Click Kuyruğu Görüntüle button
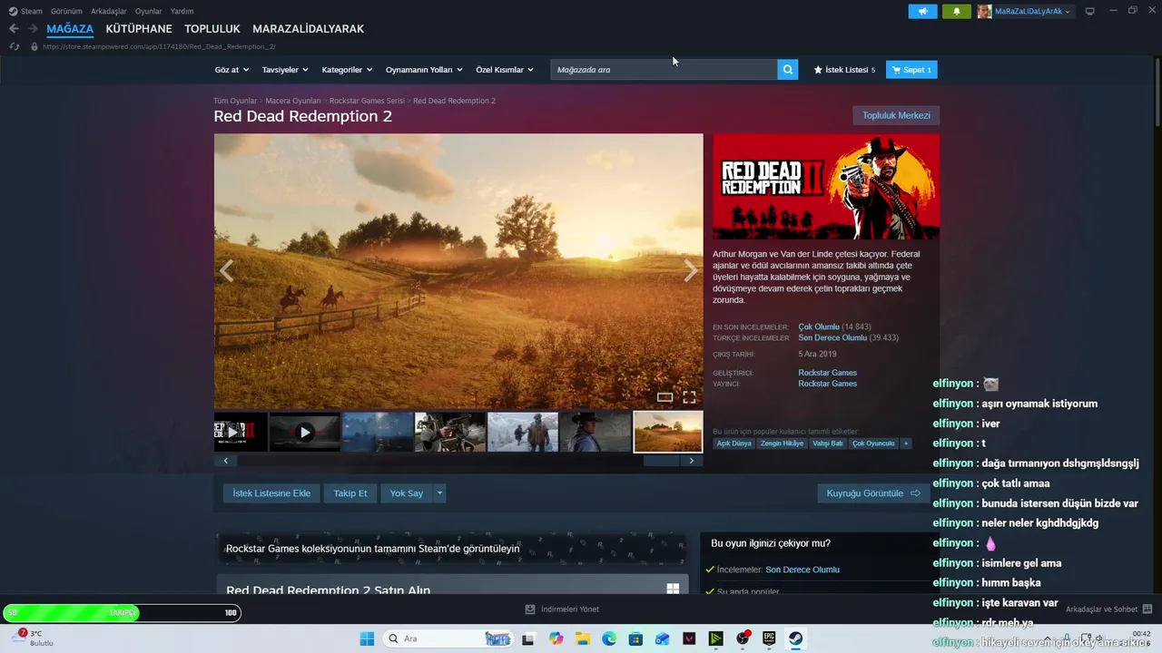Viewport: 1162px width, 653px height. [x=873, y=493]
